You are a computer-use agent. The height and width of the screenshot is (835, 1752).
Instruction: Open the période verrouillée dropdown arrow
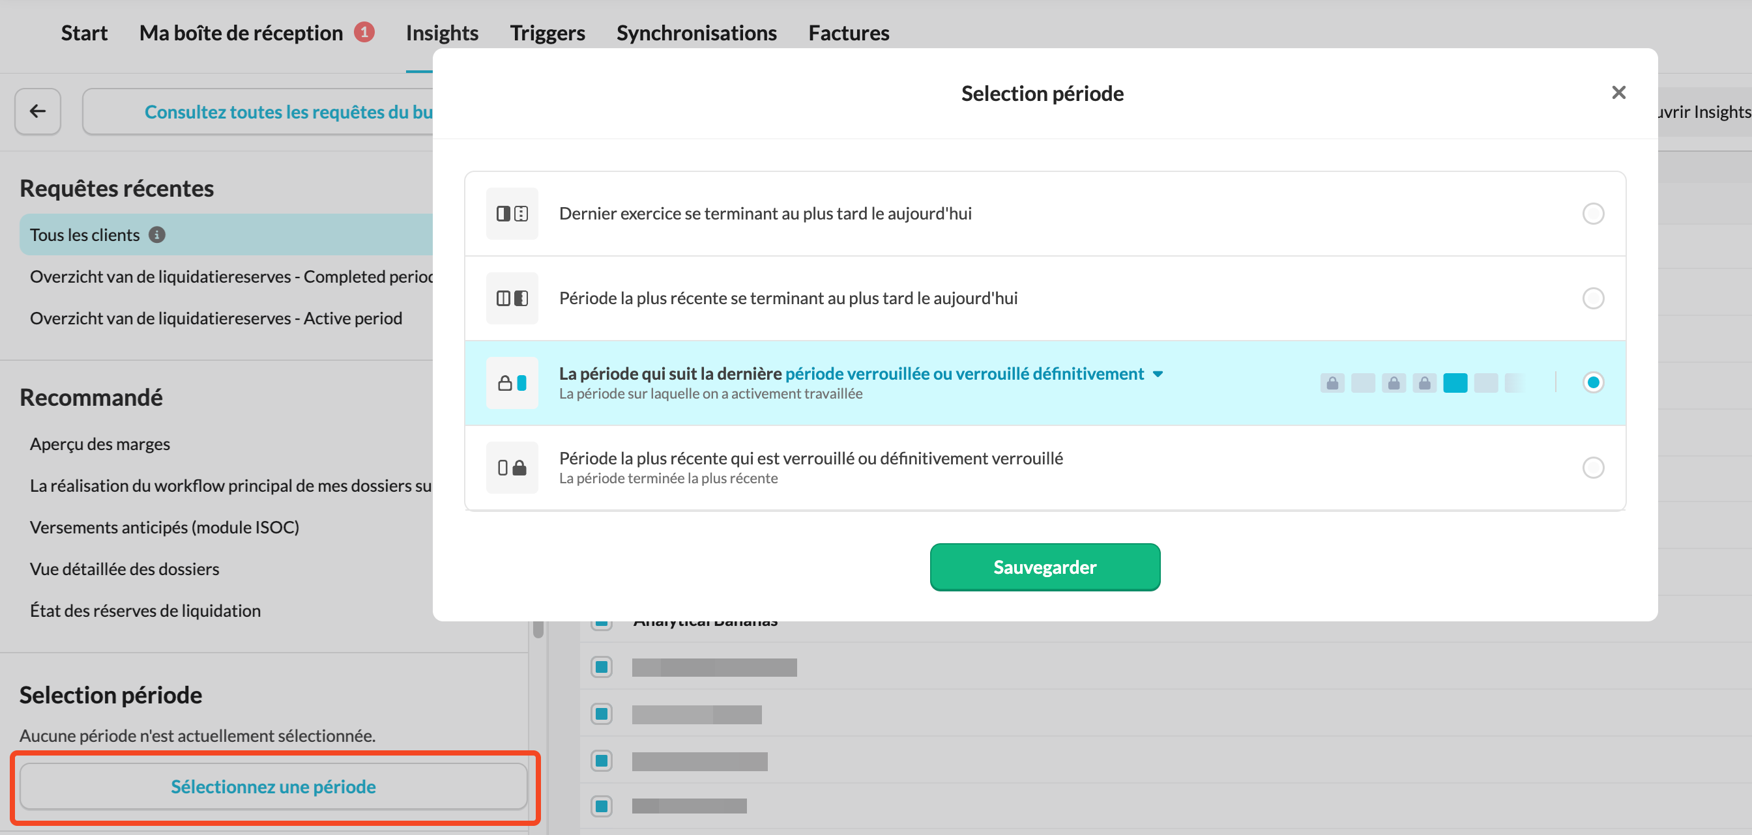[x=1158, y=375]
